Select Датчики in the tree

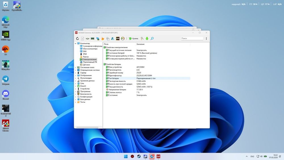pos(86,65)
